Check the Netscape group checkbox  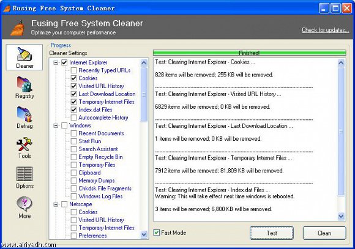pyautogui.click(x=64, y=204)
